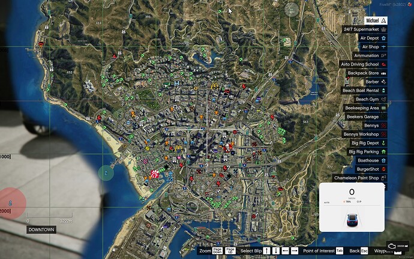Click the Bennys legend entry
This screenshot has height=259, width=414.
click(375, 125)
